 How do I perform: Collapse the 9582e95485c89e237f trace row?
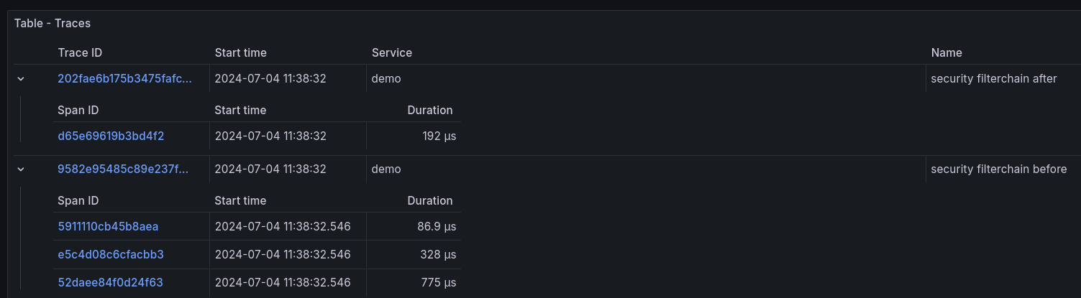point(21,169)
